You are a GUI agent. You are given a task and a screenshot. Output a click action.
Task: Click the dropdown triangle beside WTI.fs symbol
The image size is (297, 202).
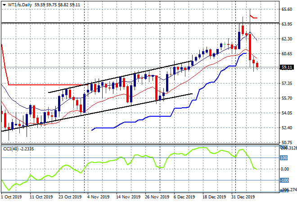click(x=4, y=5)
